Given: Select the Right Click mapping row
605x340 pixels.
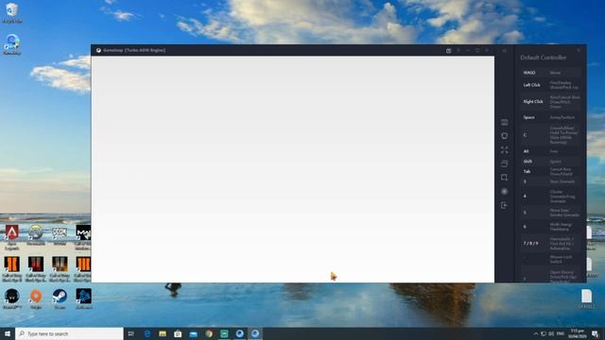Looking at the screenshot, I should click(550, 102).
